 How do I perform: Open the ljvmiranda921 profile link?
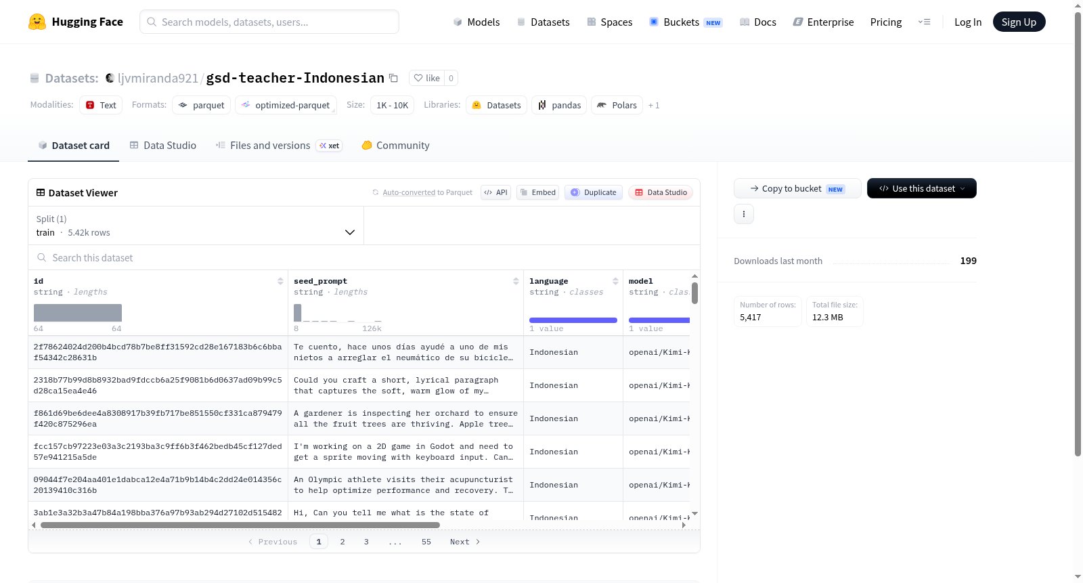158,78
